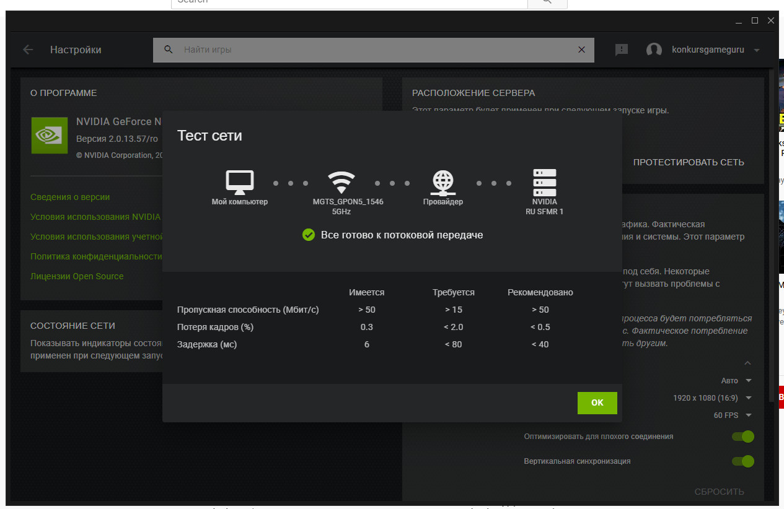This screenshot has height=509, width=784.
Task: Click the NVIDIA RU SFMR 1 server icon
Action: click(544, 182)
